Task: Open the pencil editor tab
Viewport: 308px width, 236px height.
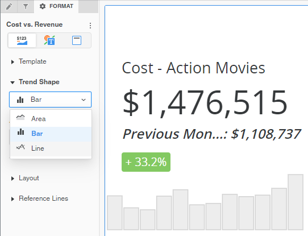Action: pyautogui.click(x=9, y=7)
